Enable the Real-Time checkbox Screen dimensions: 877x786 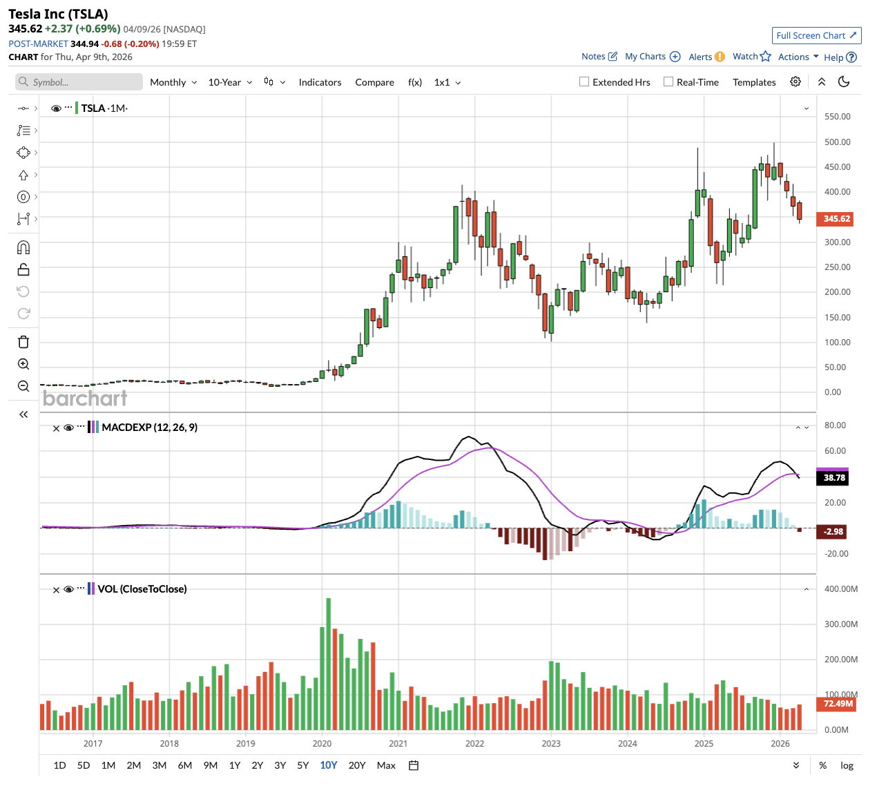point(668,82)
